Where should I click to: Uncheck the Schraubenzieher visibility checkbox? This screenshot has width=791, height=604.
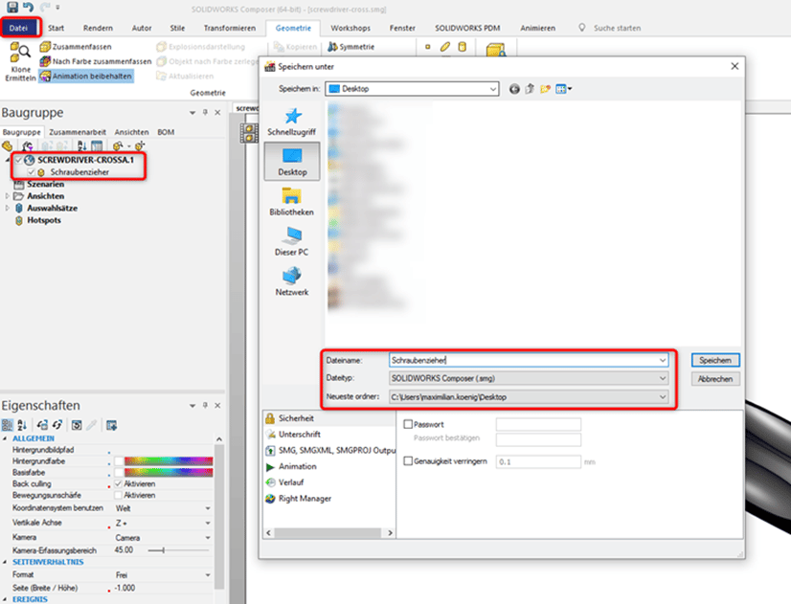[32, 171]
